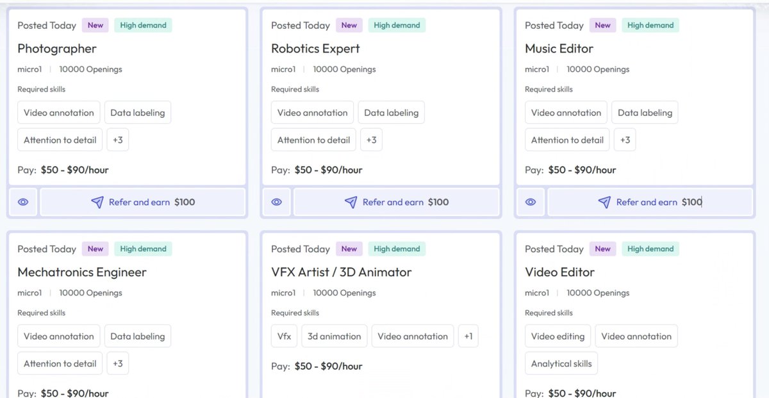Screen dimensions: 769x398
Task: Click the New badge on VFX Artist card
Action: point(349,249)
